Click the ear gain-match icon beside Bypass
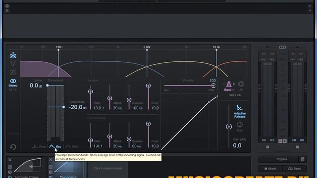 (x=303, y=159)
